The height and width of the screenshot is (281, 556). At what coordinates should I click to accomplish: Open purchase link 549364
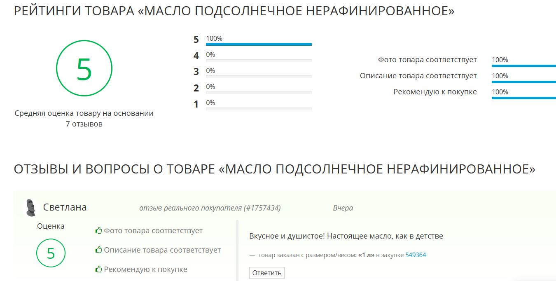(x=416, y=255)
